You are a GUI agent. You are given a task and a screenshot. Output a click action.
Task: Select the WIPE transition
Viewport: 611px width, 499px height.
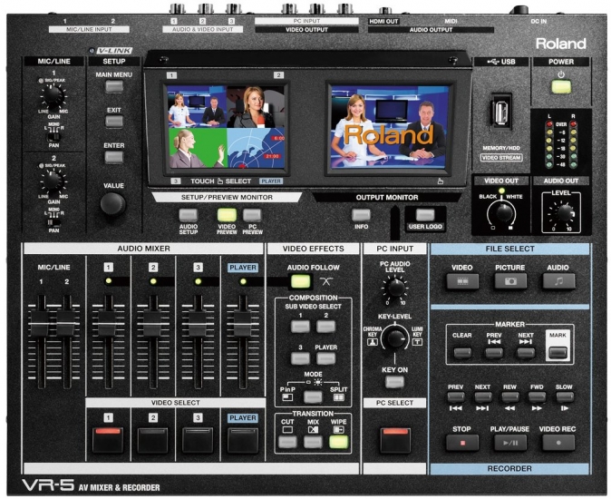(338, 442)
